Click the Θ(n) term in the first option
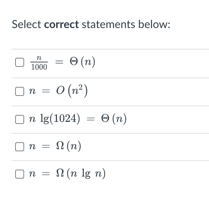The width and height of the screenshot is (209, 198). (82, 62)
